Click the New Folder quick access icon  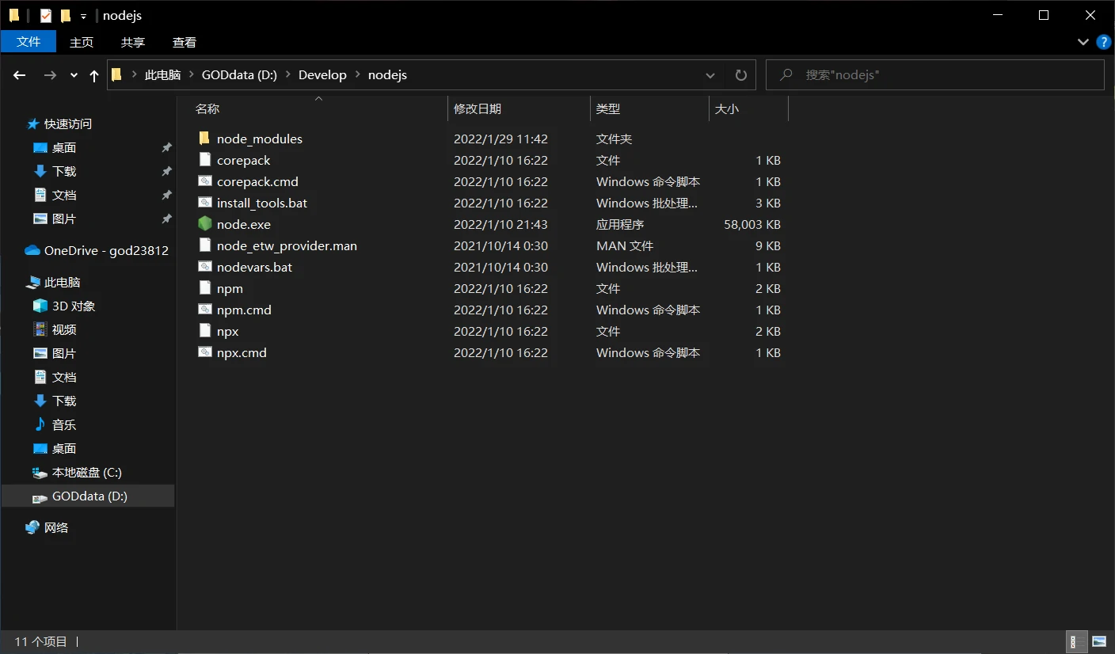66,15
